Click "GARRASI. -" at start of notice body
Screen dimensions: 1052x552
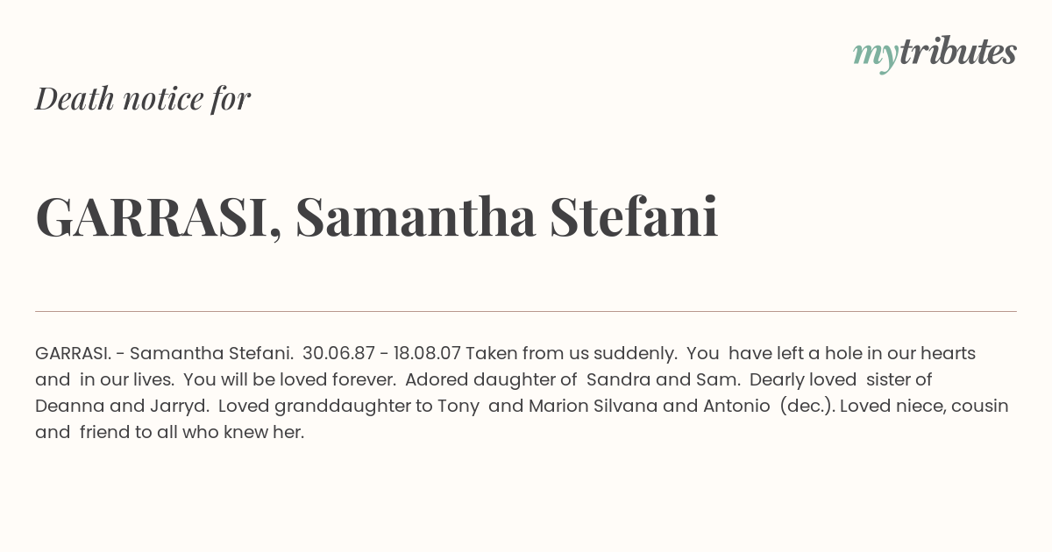coord(80,353)
